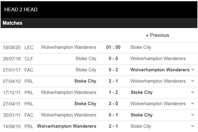The image size is (198, 132).
Task: Click the CLF competition label
Action: 29,59
